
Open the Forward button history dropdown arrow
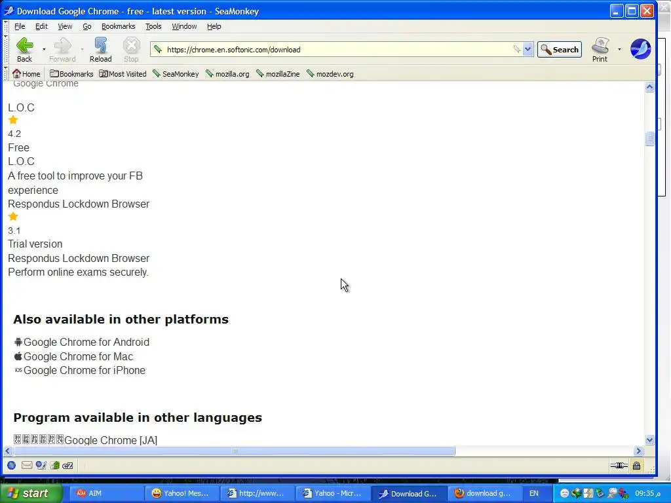point(82,50)
